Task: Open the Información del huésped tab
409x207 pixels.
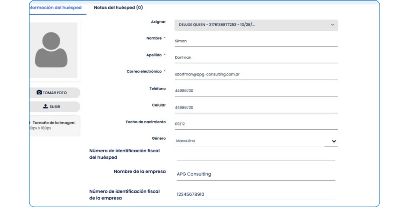Action: (56, 8)
